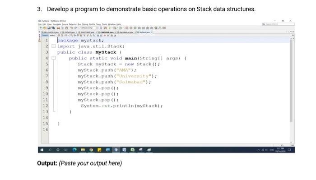Open the Windows Start menu
The height and width of the screenshot is (180, 316).
[x=42, y=150]
